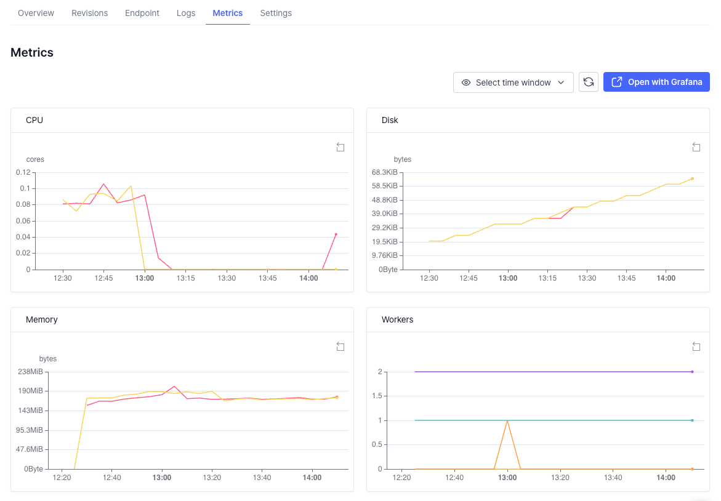
Task: Click the 238MiB label on Memory axis
Action: coord(30,372)
